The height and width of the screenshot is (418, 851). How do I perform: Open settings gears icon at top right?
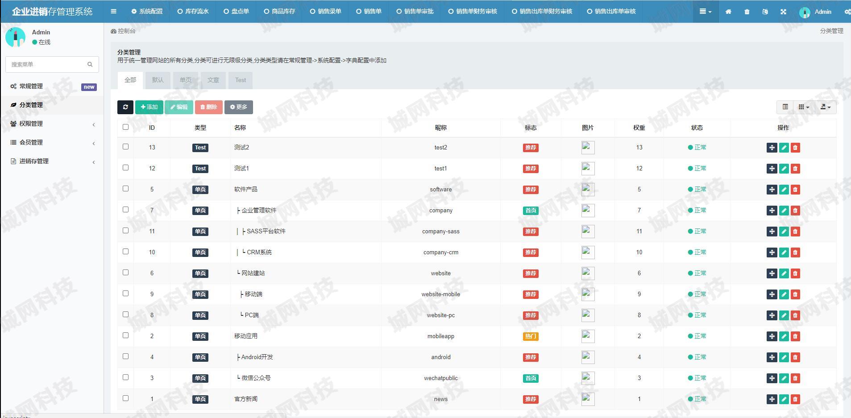[847, 12]
